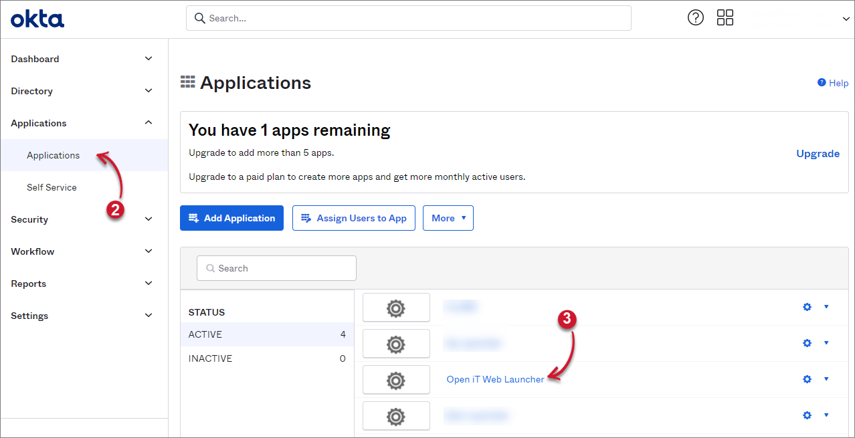855x438 pixels.
Task: Expand the More dropdown
Action: click(448, 218)
